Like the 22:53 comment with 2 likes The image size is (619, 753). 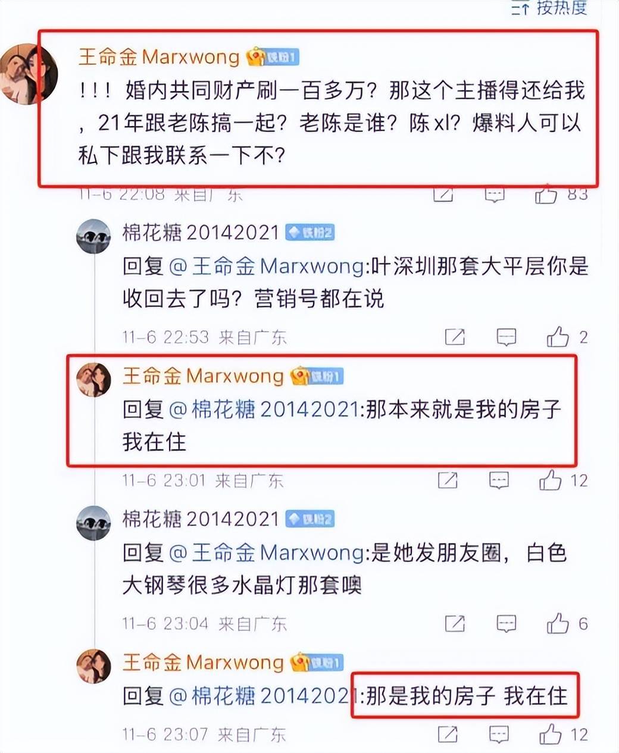(x=558, y=337)
